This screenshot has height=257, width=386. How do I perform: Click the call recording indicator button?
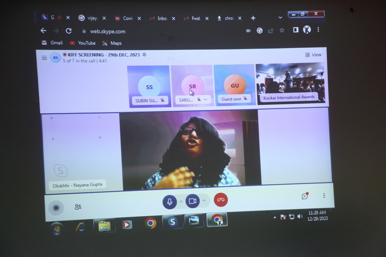click(56, 208)
